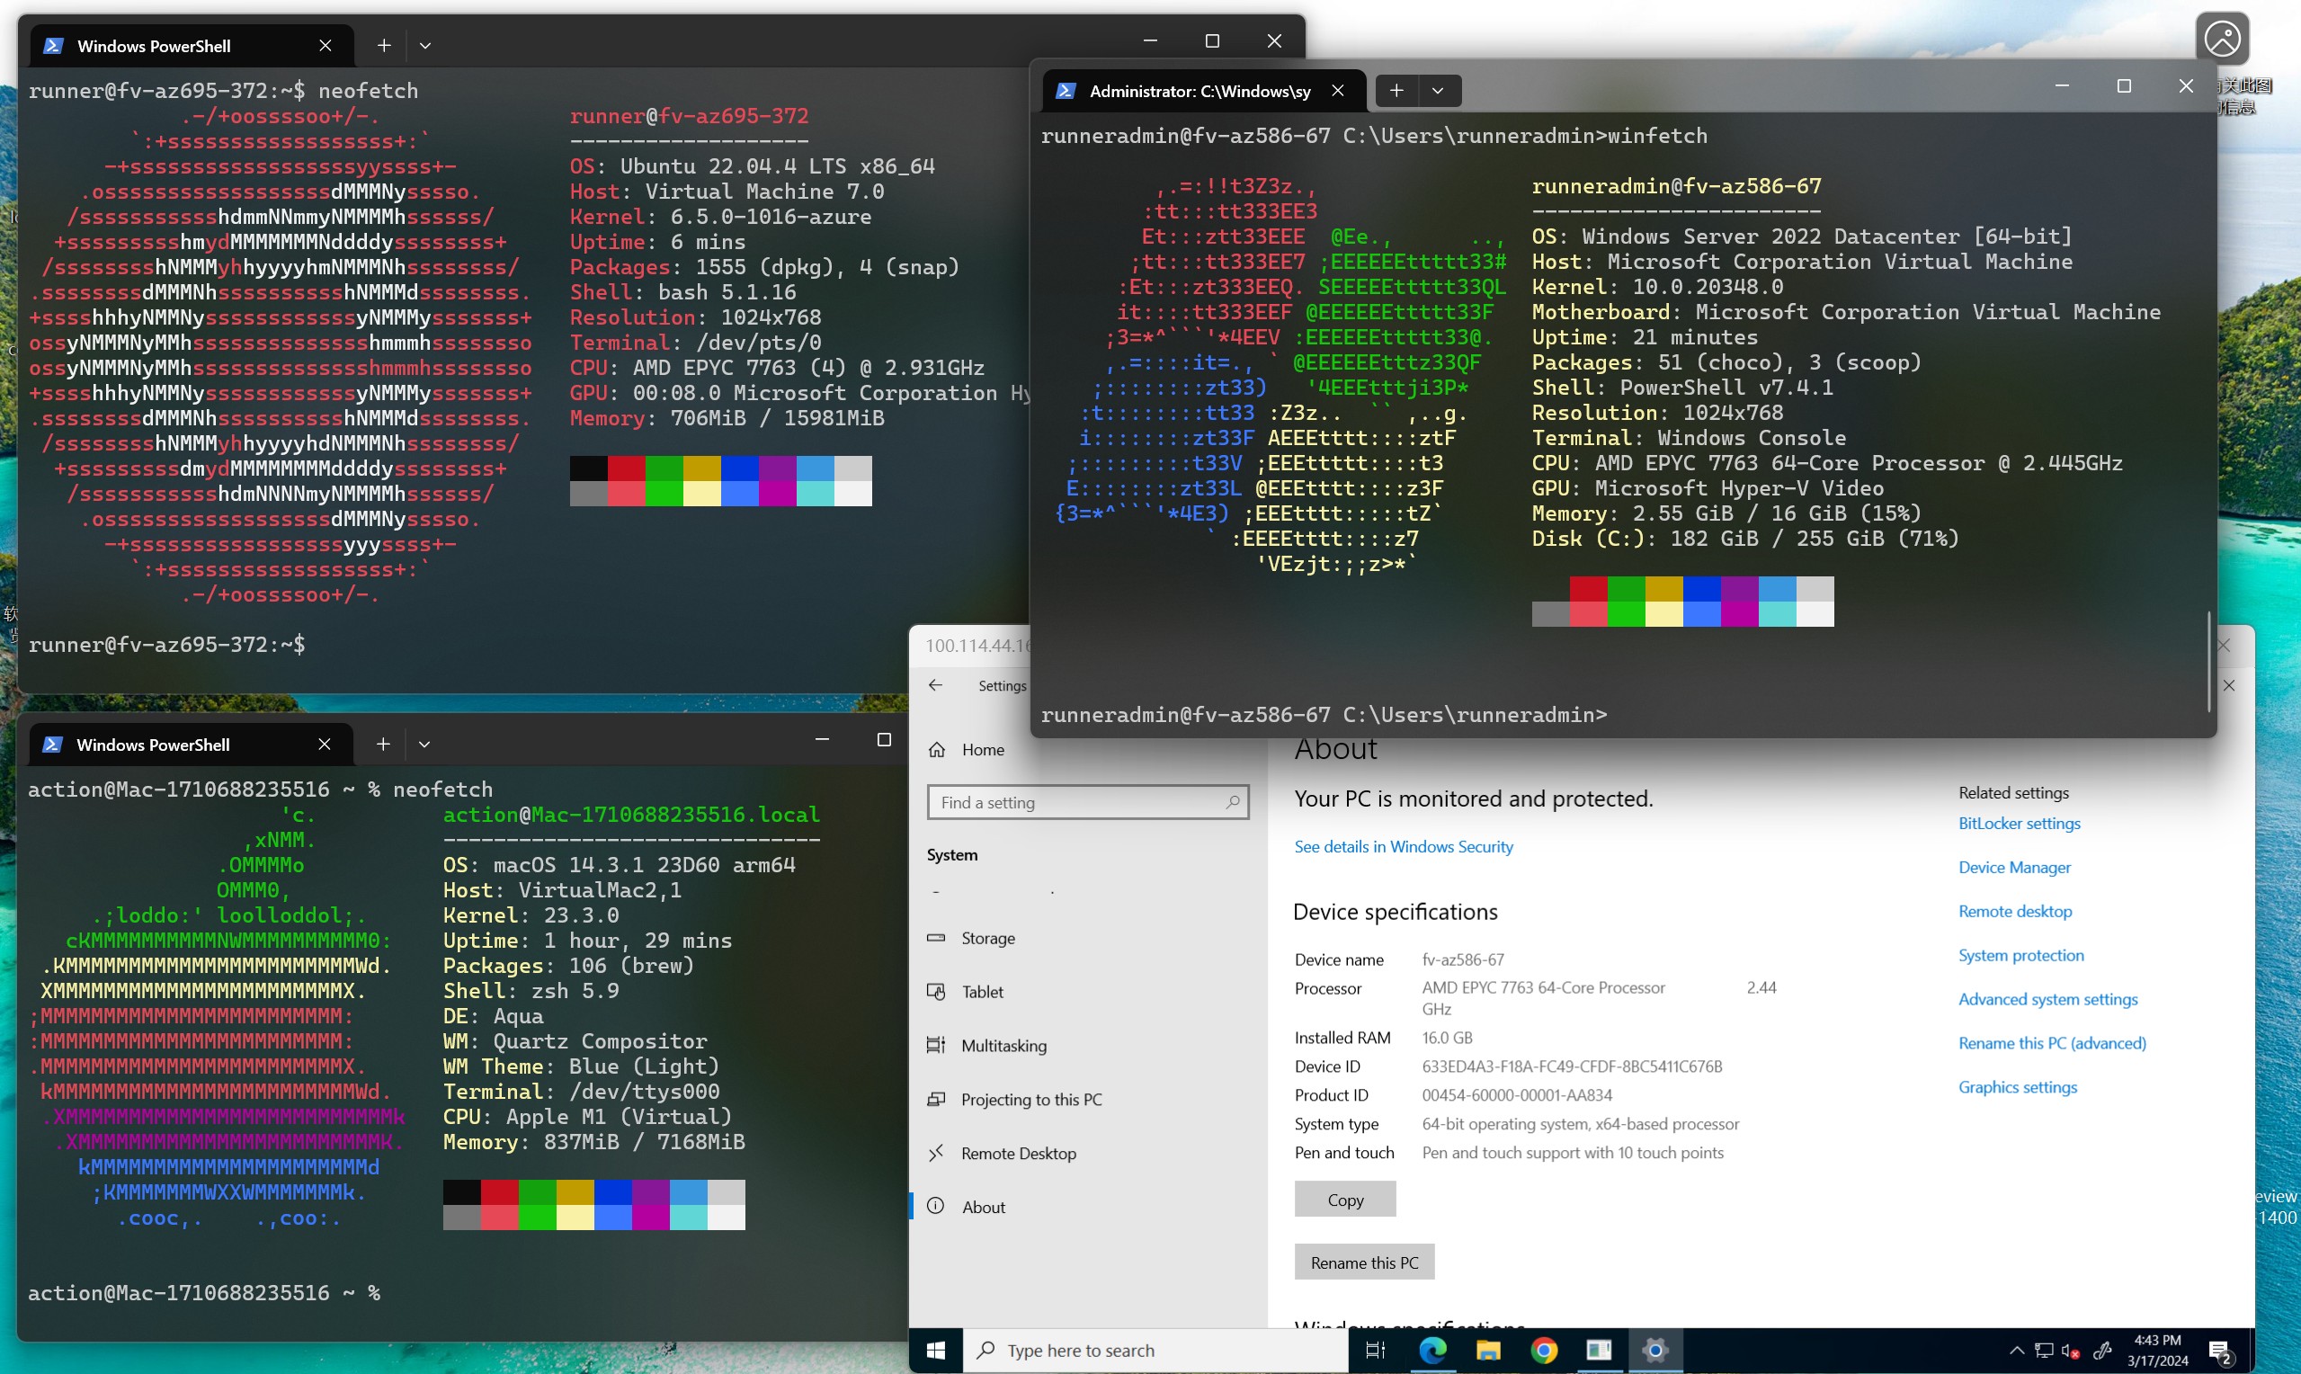Open new tab in Ubuntu PowerShell window
The image size is (2301, 1374).
coord(384,45)
